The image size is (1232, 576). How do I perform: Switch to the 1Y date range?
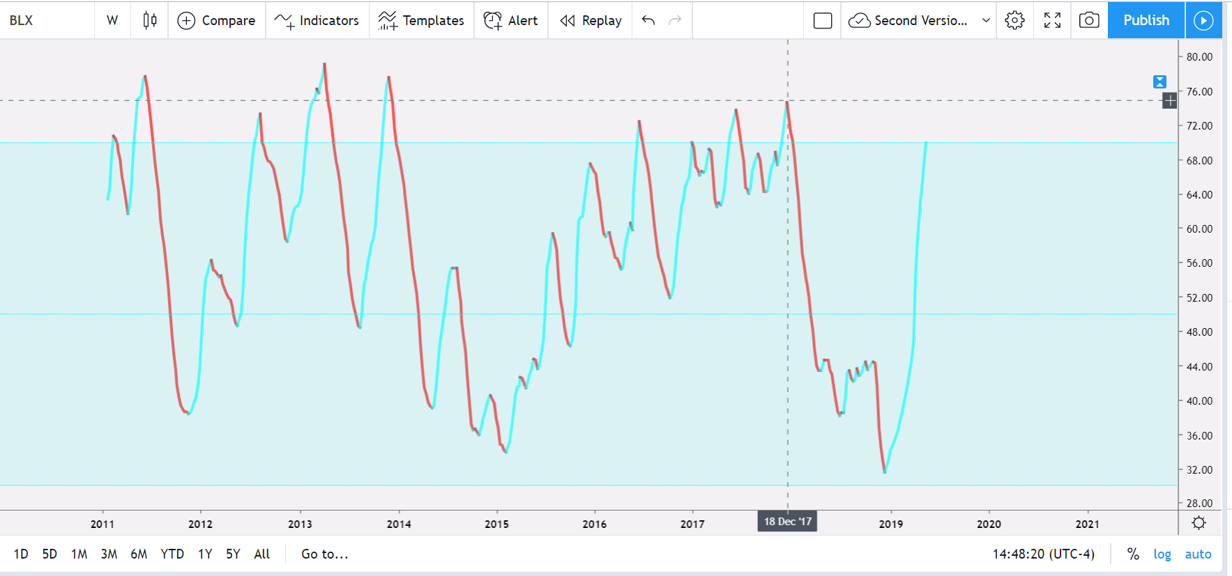click(205, 554)
